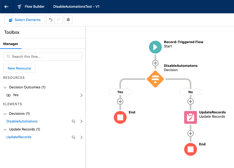Select the DisableAutomatons decision diamond

[x=155, y=79]
